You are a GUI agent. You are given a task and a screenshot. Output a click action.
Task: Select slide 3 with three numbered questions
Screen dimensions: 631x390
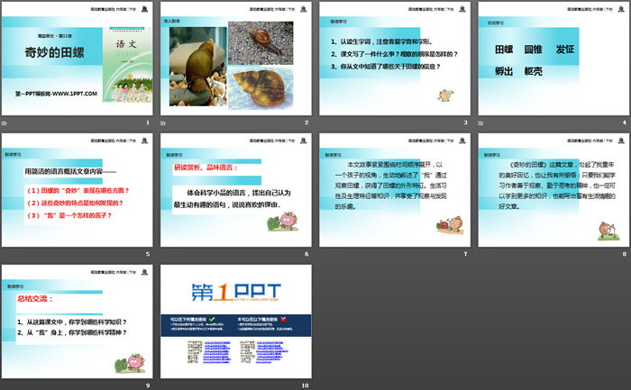tap(395, 59)
